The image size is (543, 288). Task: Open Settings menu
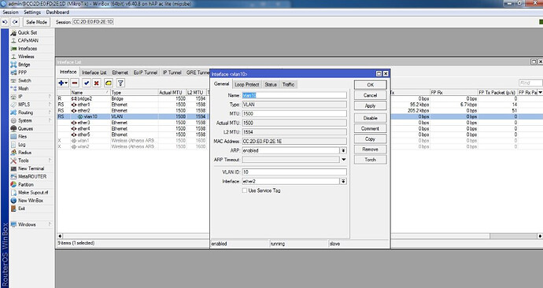point(32,12)
